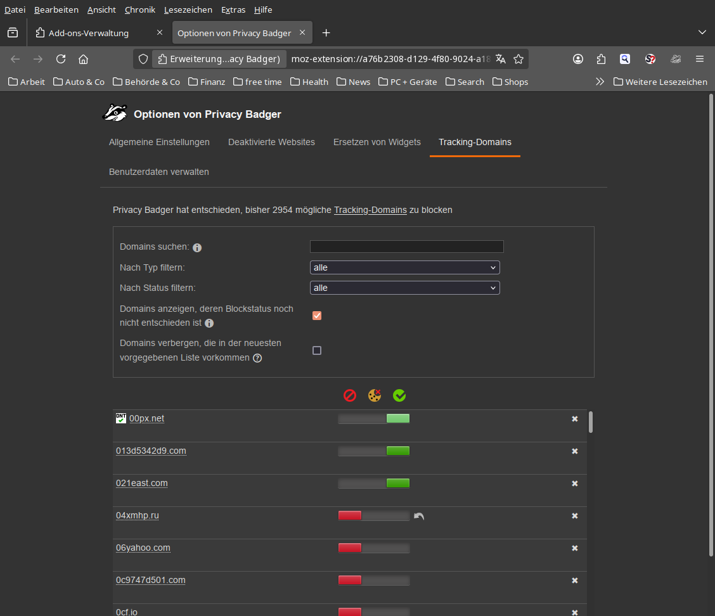The image size is (715, 616).
Task: Open the Nach Status filtern dropdown
Action: (404, 288)
